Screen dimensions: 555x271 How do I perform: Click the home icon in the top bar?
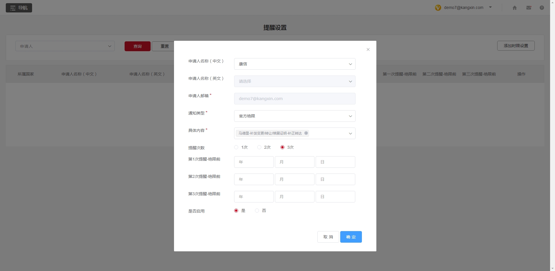pos(515,8)
